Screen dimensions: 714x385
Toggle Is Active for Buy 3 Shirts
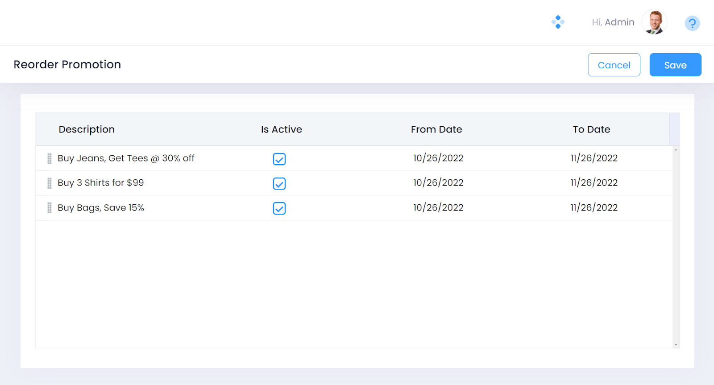point(279,183)
